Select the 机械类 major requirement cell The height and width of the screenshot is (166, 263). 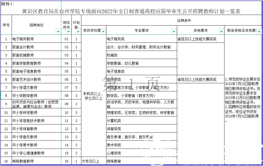142,55
